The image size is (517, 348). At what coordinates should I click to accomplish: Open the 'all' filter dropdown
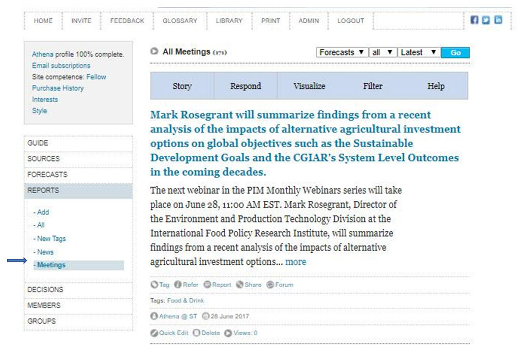point(382,52)
